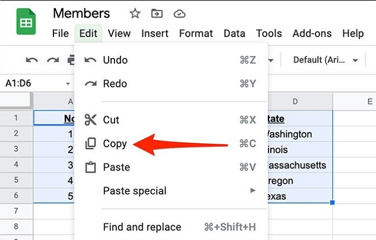Image resolution: width=376 pixels, height=240 pixels.
Task: Expand the Paste special submenu
Action: tap(171, 191)
